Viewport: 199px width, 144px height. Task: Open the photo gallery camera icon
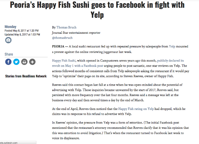(x=8, y=40)
